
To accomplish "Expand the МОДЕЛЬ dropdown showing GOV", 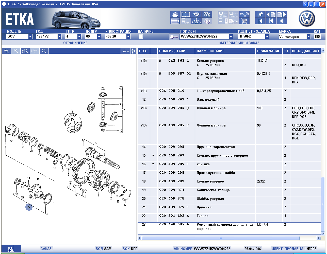I will coord(30,37).
